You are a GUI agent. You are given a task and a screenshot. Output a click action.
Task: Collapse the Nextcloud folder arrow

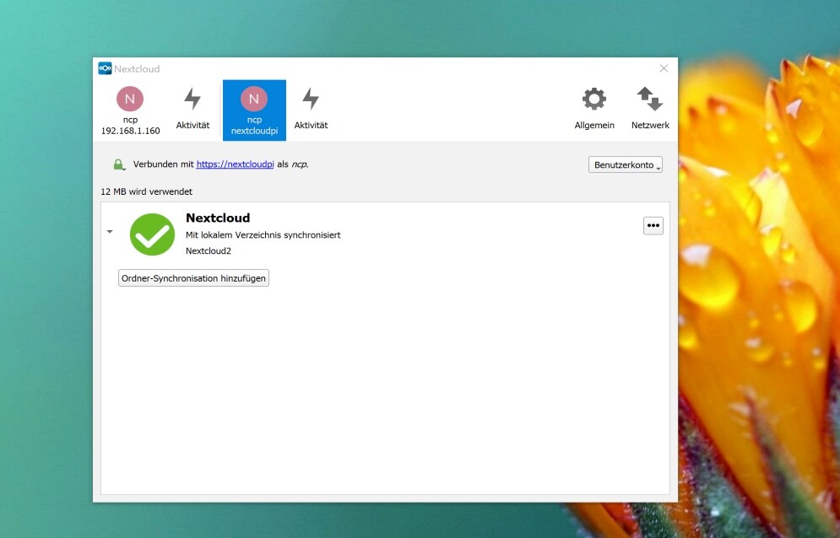(x=109, y=232)
